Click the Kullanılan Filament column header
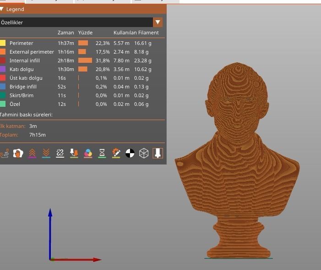This screenshot has width=321, height=270. pos(136,33)
